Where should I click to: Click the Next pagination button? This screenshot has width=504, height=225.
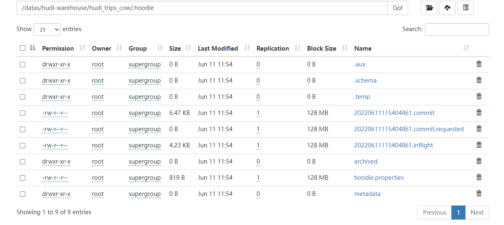477,213
